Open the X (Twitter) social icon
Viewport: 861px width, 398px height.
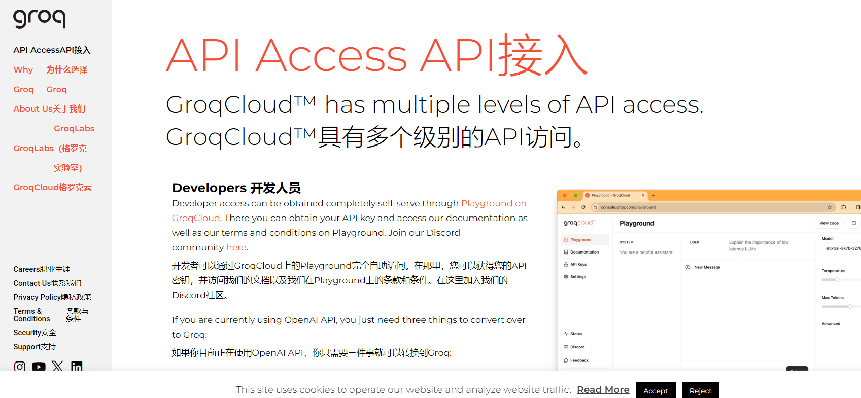(57, 366)
